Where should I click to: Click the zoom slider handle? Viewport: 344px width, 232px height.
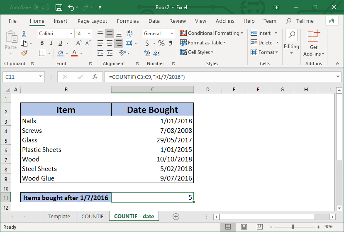click(x=293, y=227)
